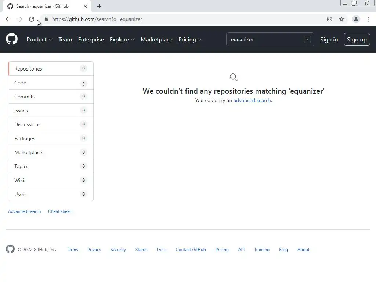Expand the Product dropdown menu
Screen dimensions: 376x282
point(39,40)
